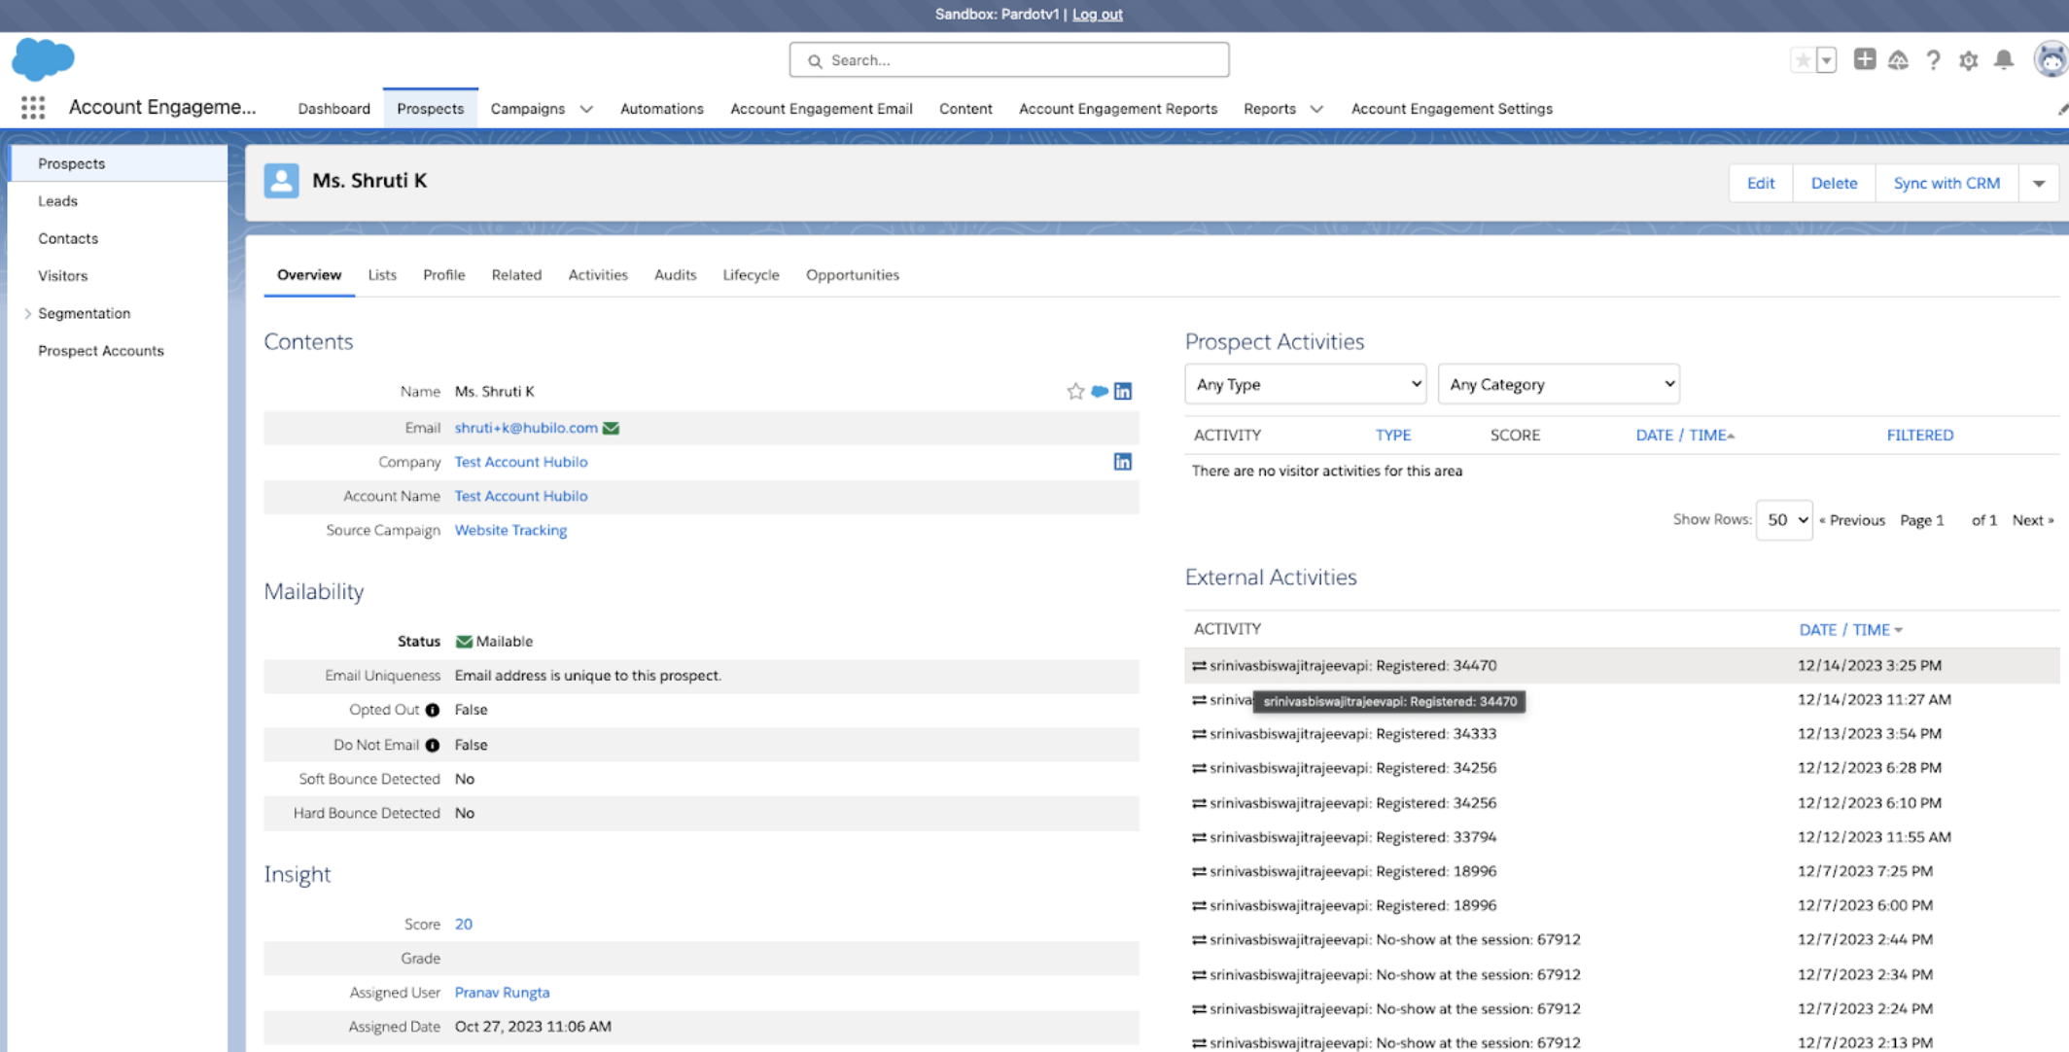Viewport: 2069px width, 1052px height.
Task: Click the Salesforce cloud icon in Name row
Action: [1100, 391]
